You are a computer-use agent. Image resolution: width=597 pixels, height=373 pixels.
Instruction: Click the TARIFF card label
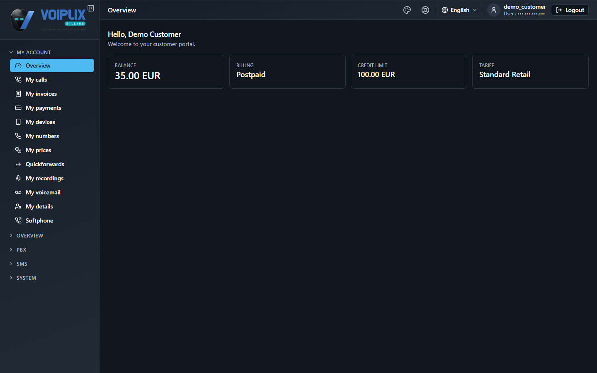coord(486,65)
